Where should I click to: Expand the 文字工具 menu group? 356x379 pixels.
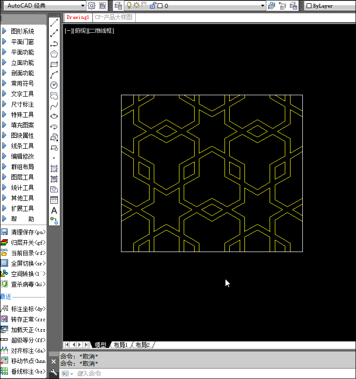click(x=23, y=94)
